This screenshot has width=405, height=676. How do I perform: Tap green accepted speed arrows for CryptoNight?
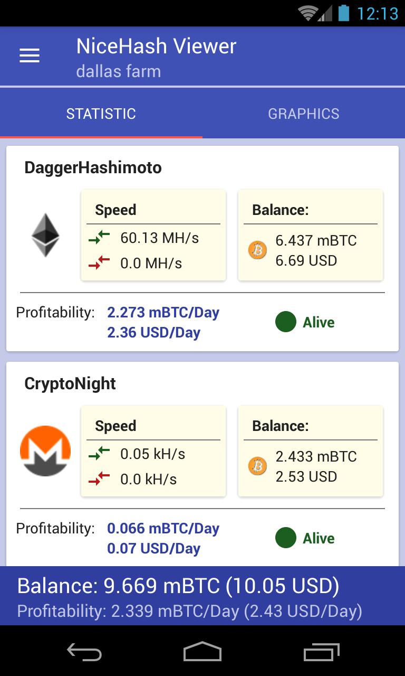click(99, 454)
